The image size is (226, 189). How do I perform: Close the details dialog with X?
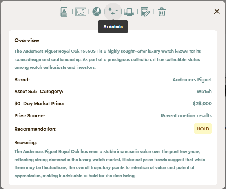[x=217, y=11]
